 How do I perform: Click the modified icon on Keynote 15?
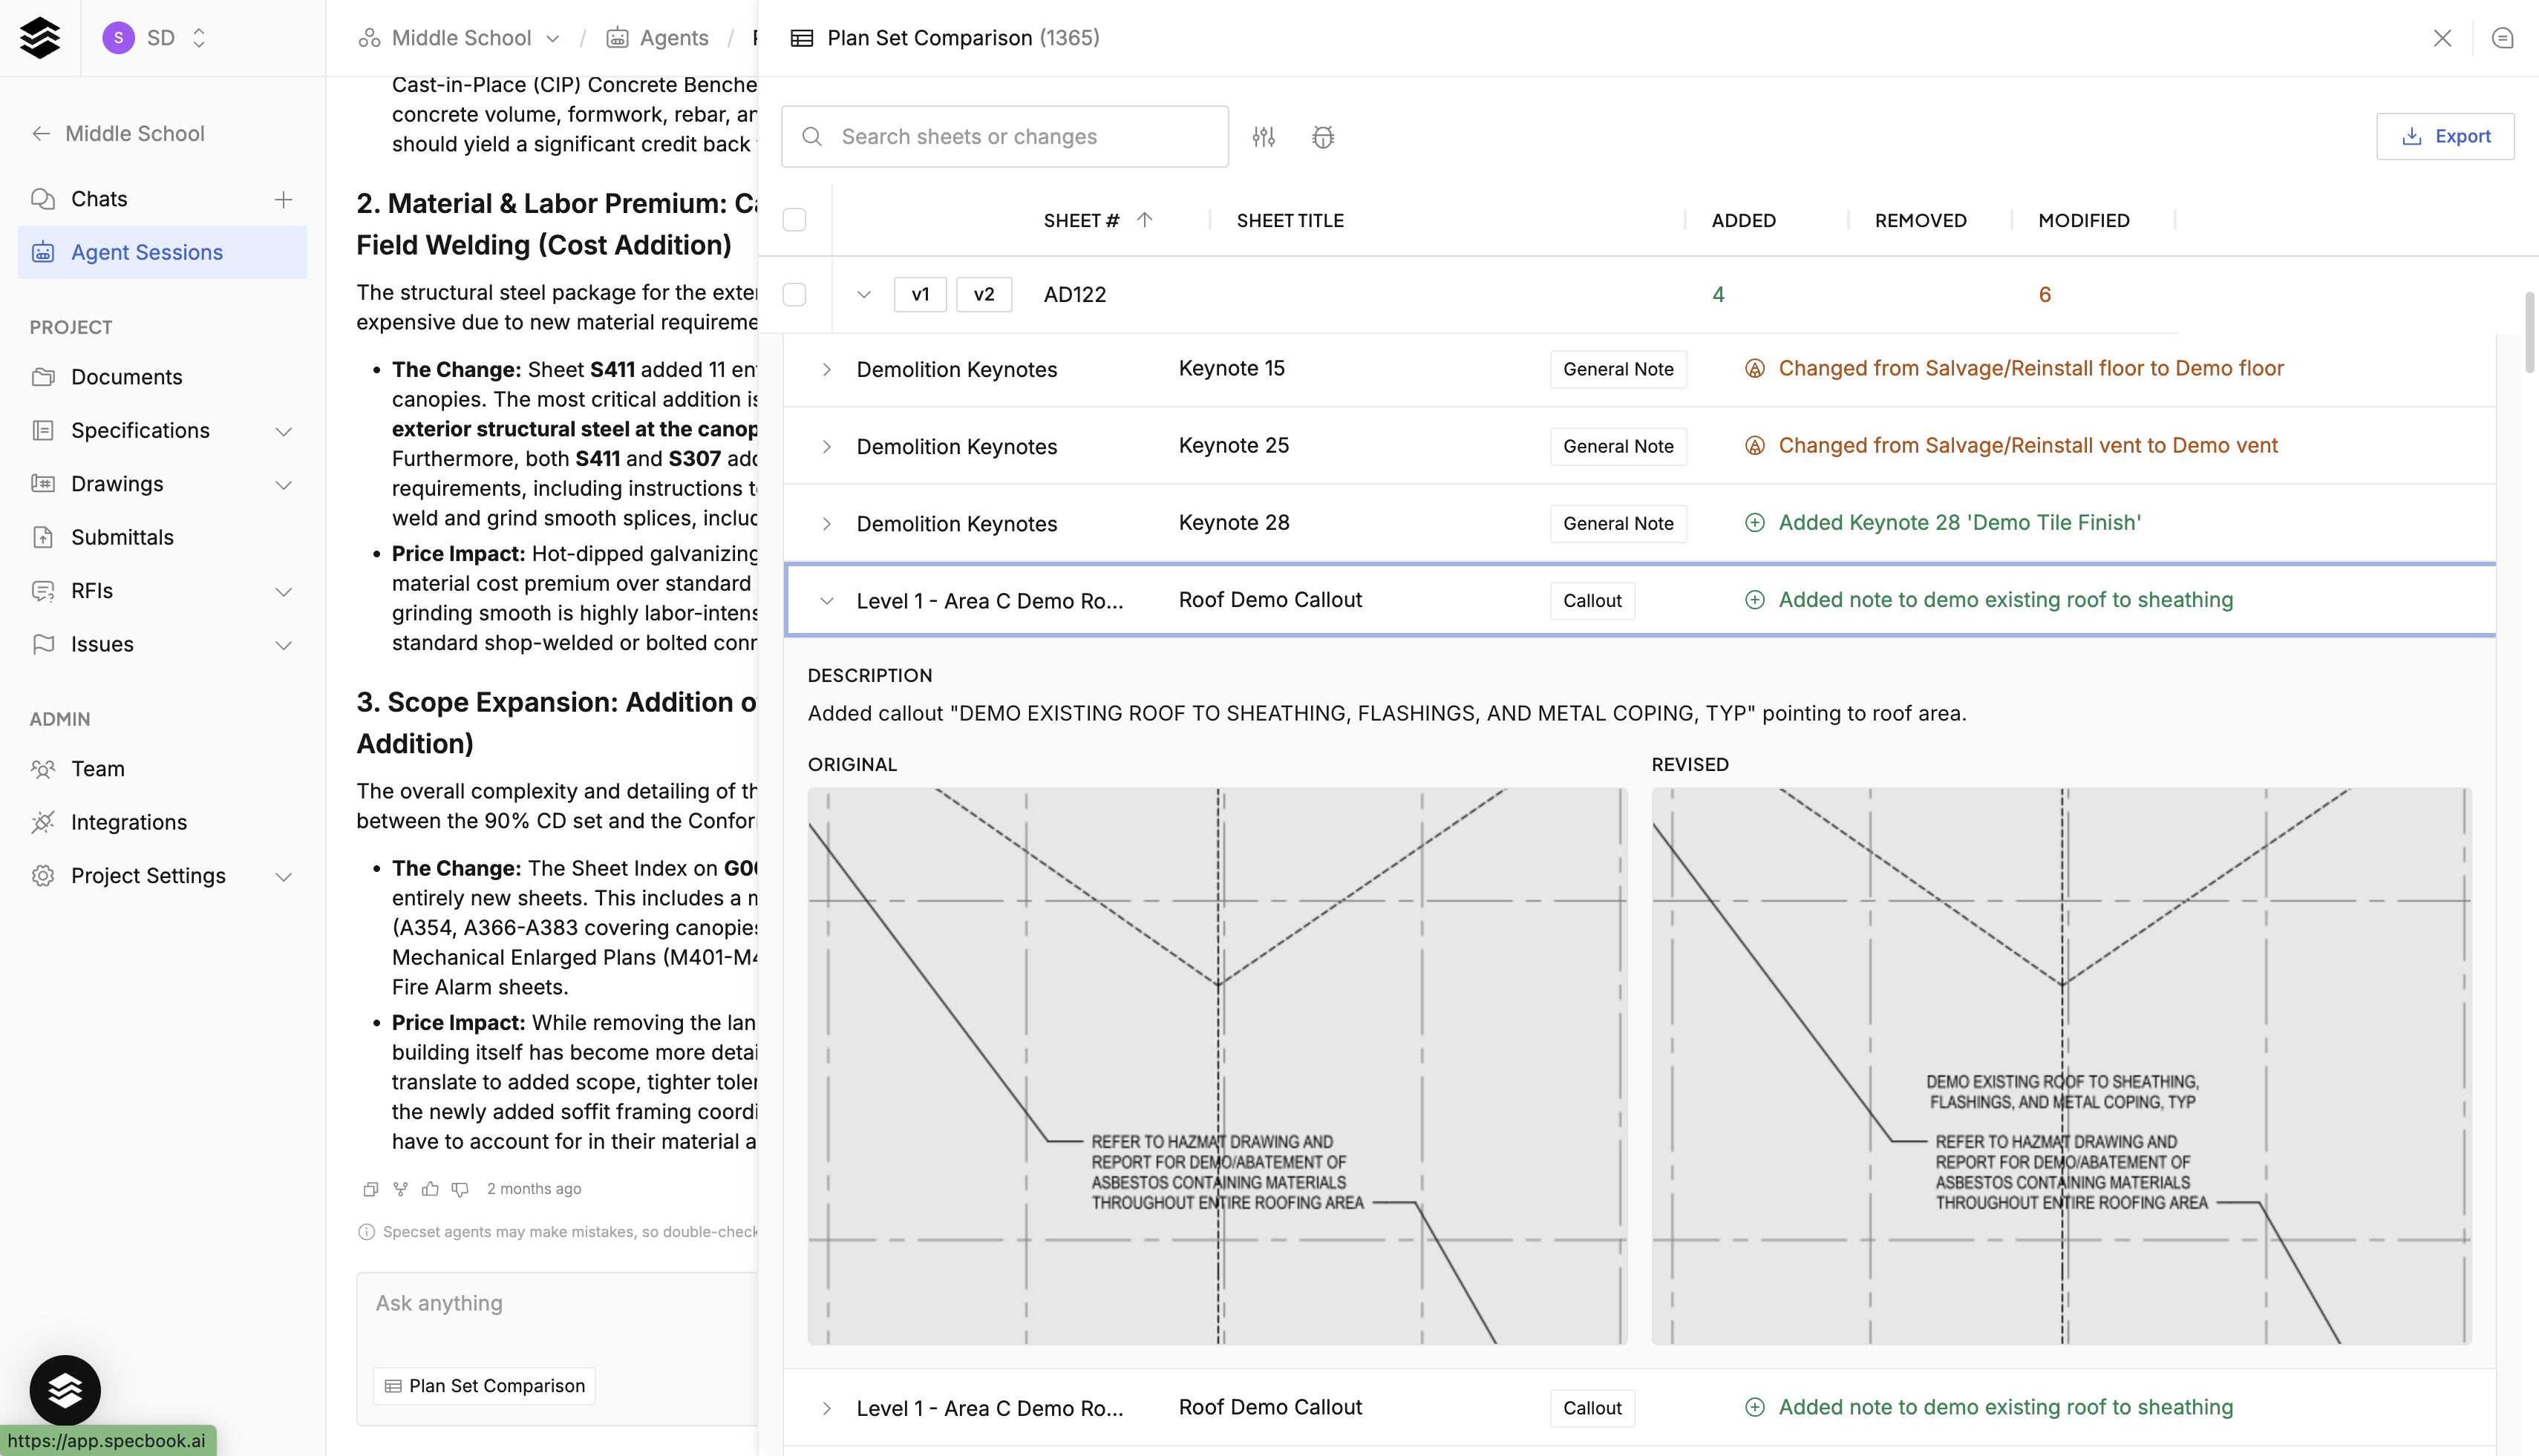1755,368
